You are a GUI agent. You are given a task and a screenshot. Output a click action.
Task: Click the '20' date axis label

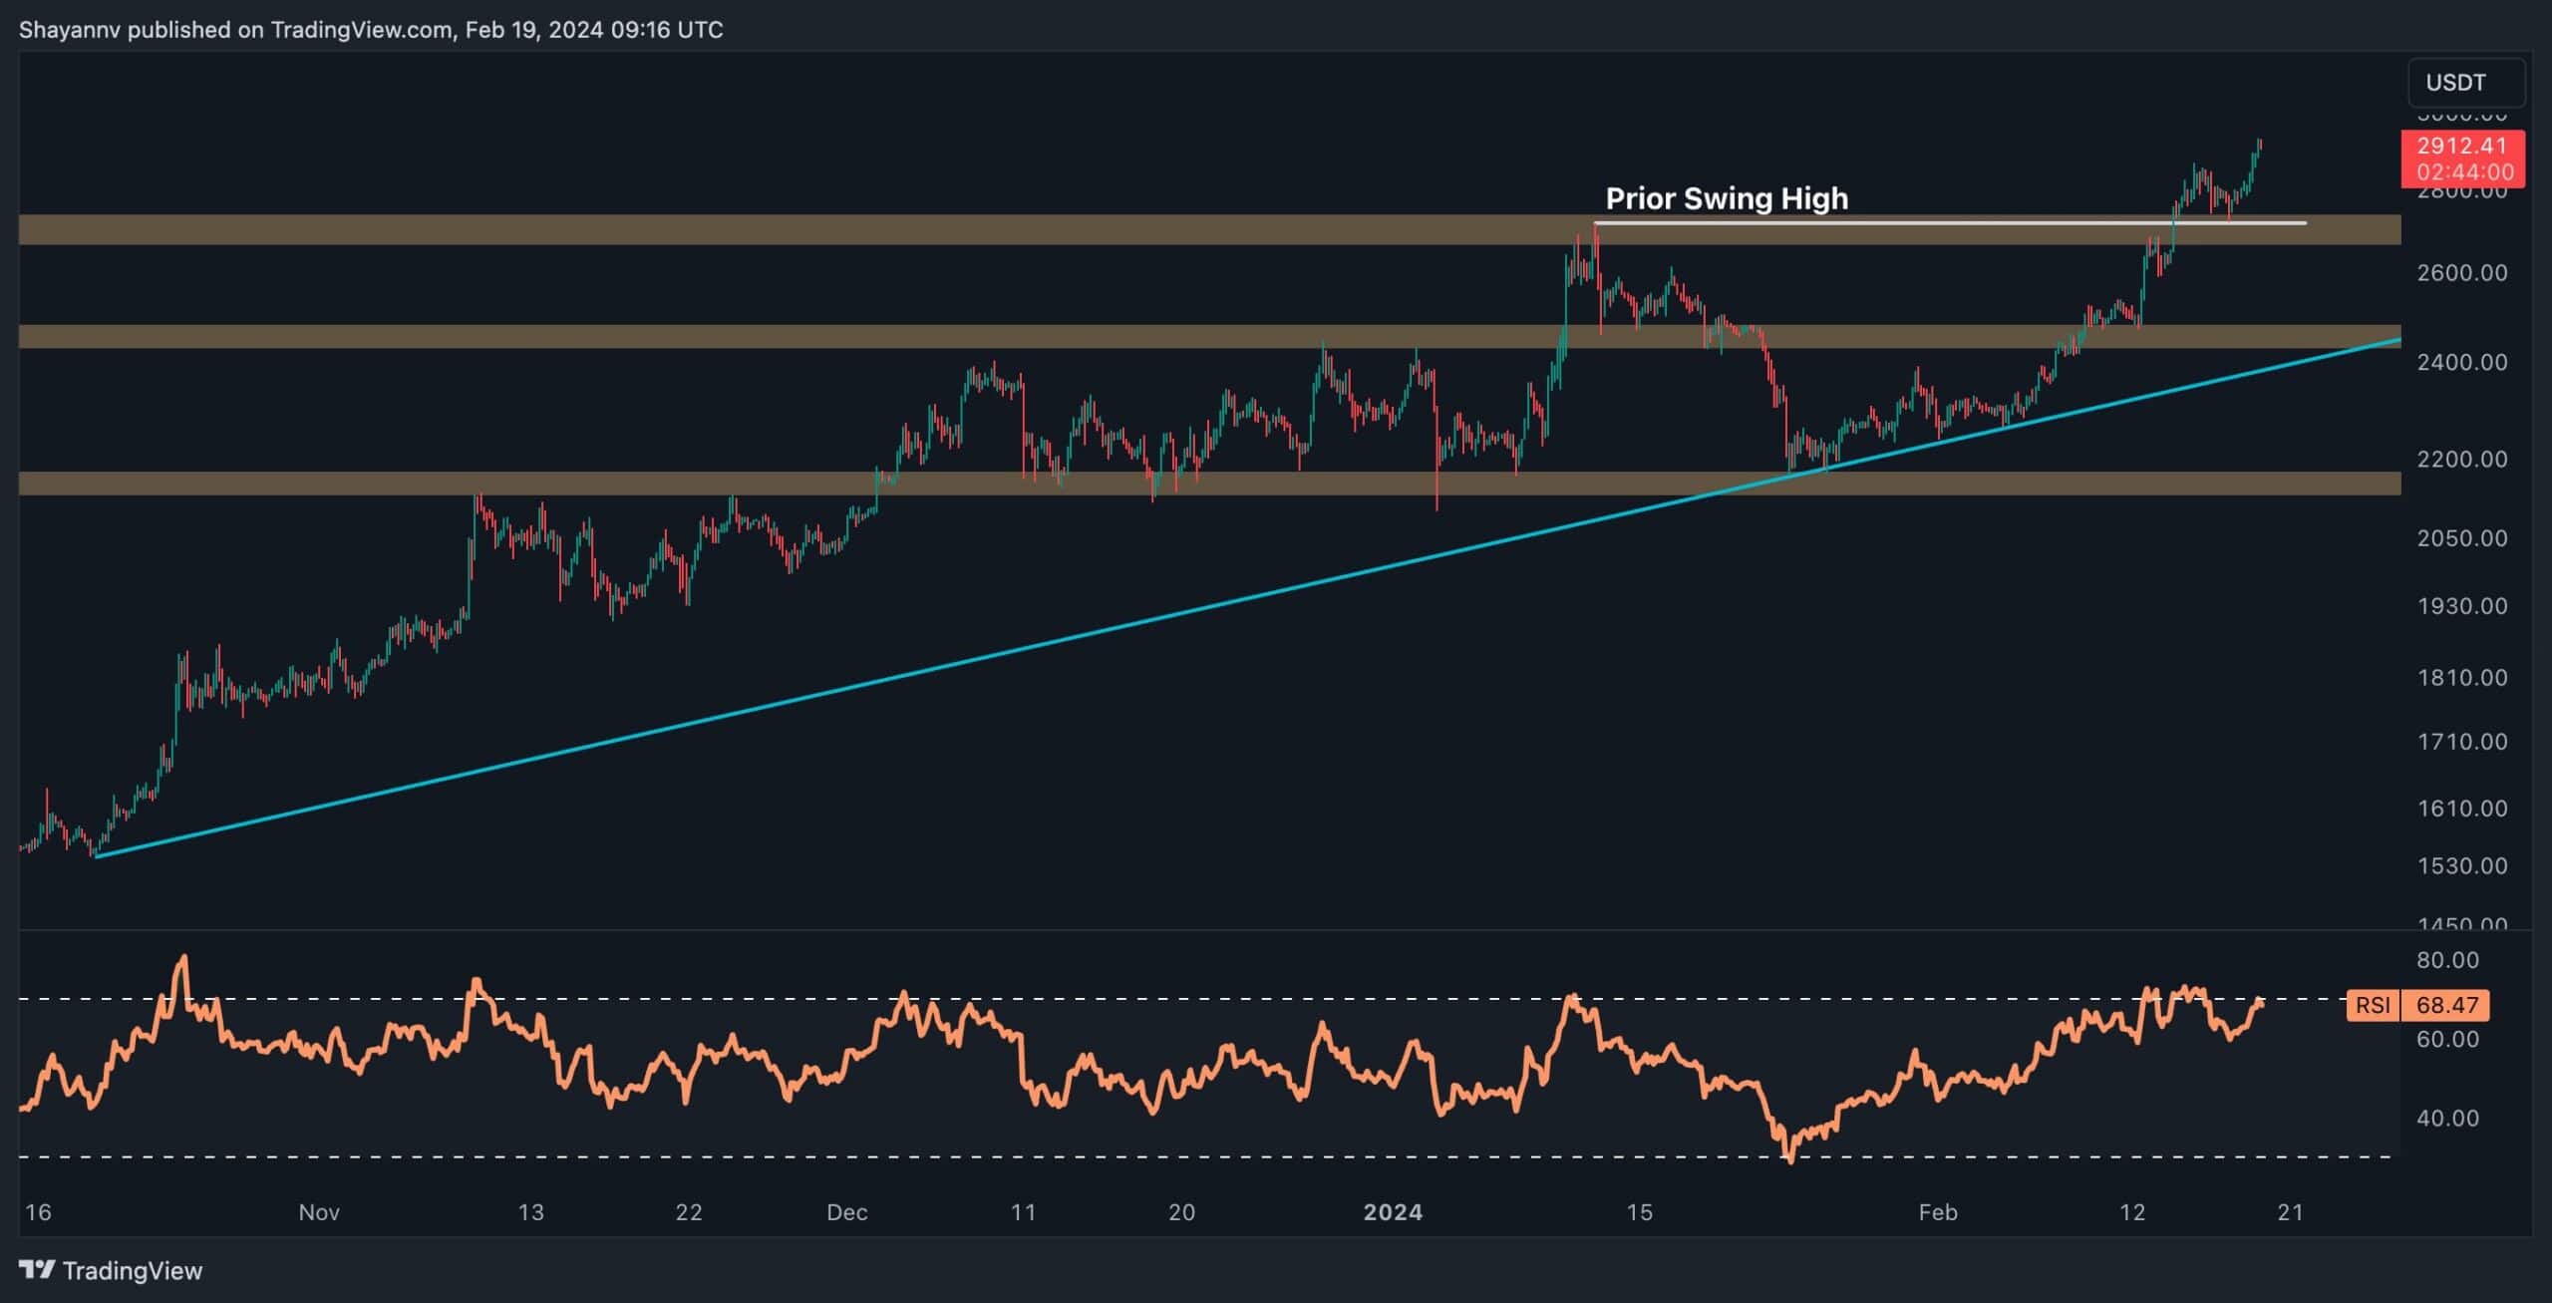[1181, 1213]
